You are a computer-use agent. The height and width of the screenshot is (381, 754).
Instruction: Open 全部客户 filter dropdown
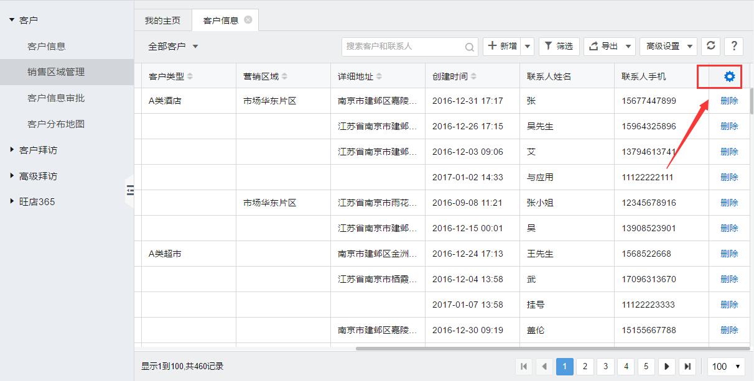tap(173, 47)
